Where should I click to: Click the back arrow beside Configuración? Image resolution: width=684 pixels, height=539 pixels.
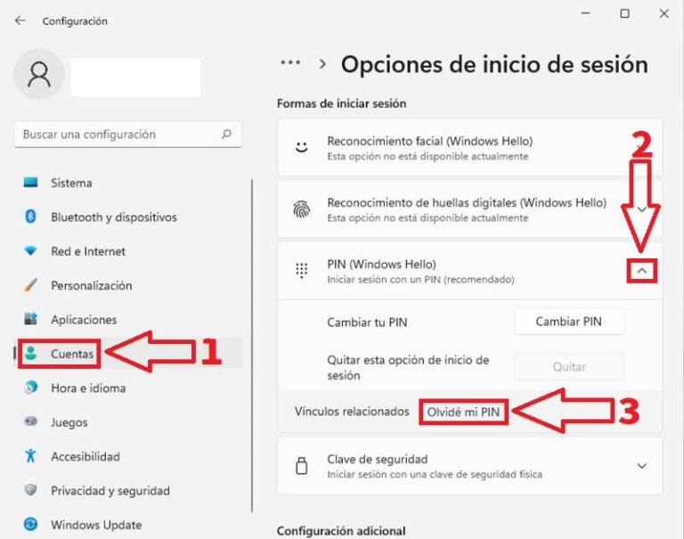tap(20, 20)
